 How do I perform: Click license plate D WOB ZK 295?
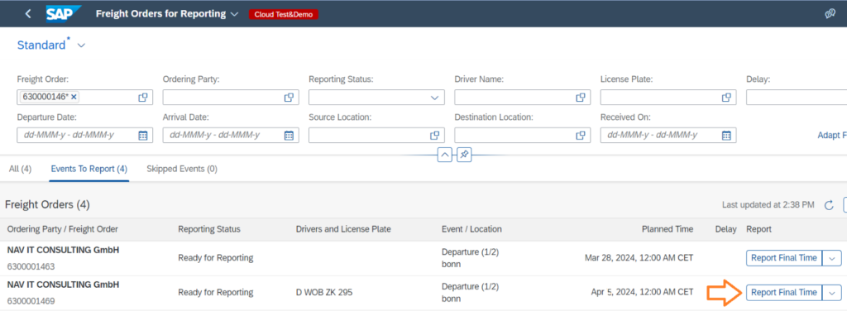(324, 292)
